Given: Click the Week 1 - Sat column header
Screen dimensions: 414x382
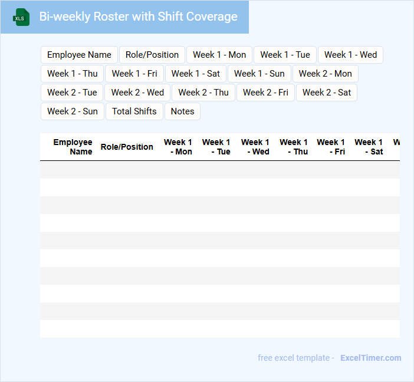Looking at the screenshot, I should click(x=369, y=147).
